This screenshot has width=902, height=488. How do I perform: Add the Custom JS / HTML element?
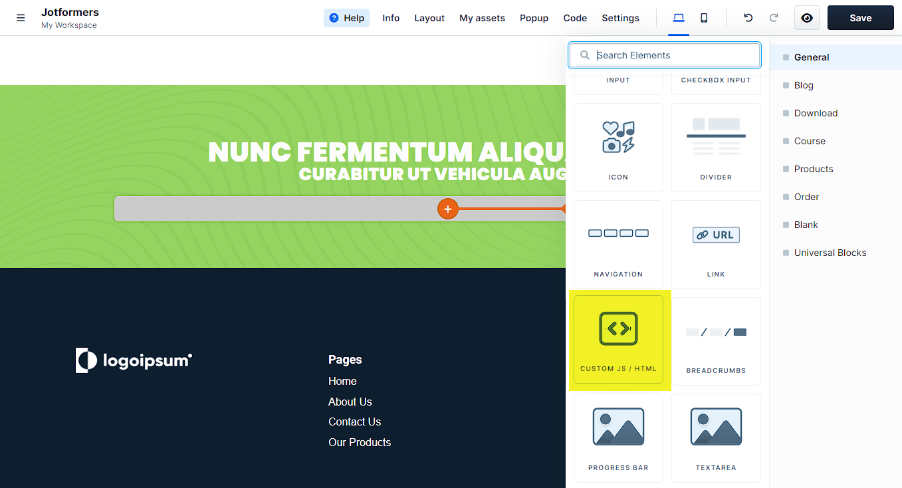tap(618, 340)
